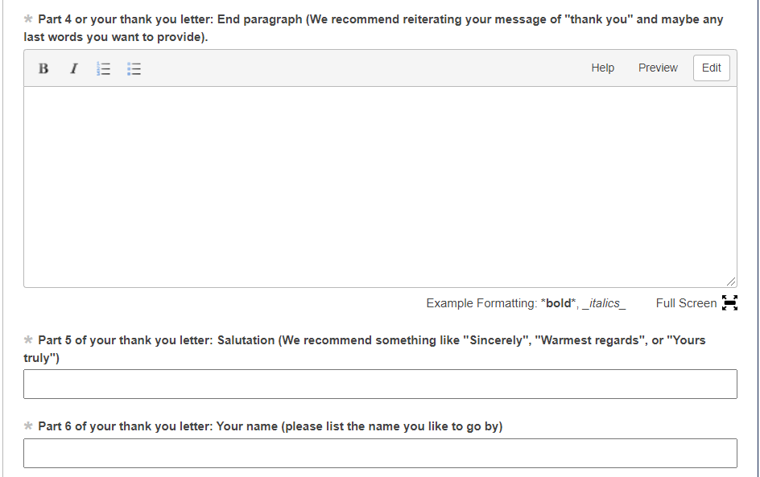The width and height of the screenshot is (760, 477).
Task: Click the Your name input field
Action: [x=380, y=454]
